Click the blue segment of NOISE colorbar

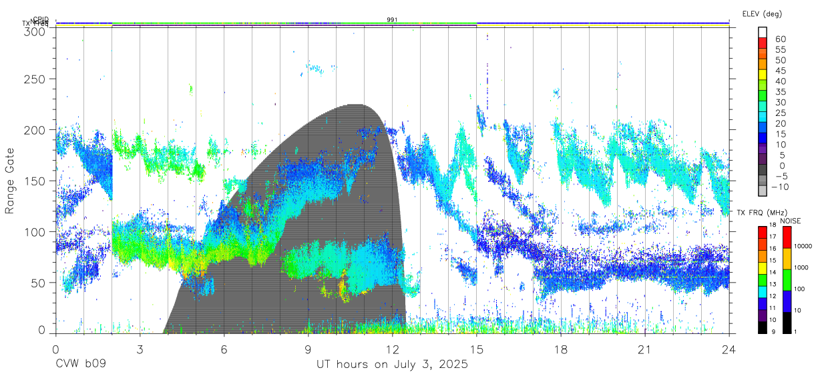786,301
